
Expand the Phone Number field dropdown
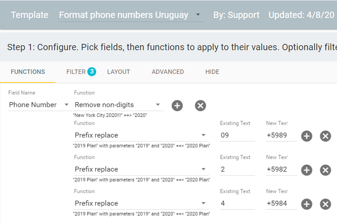click(67, 105)
